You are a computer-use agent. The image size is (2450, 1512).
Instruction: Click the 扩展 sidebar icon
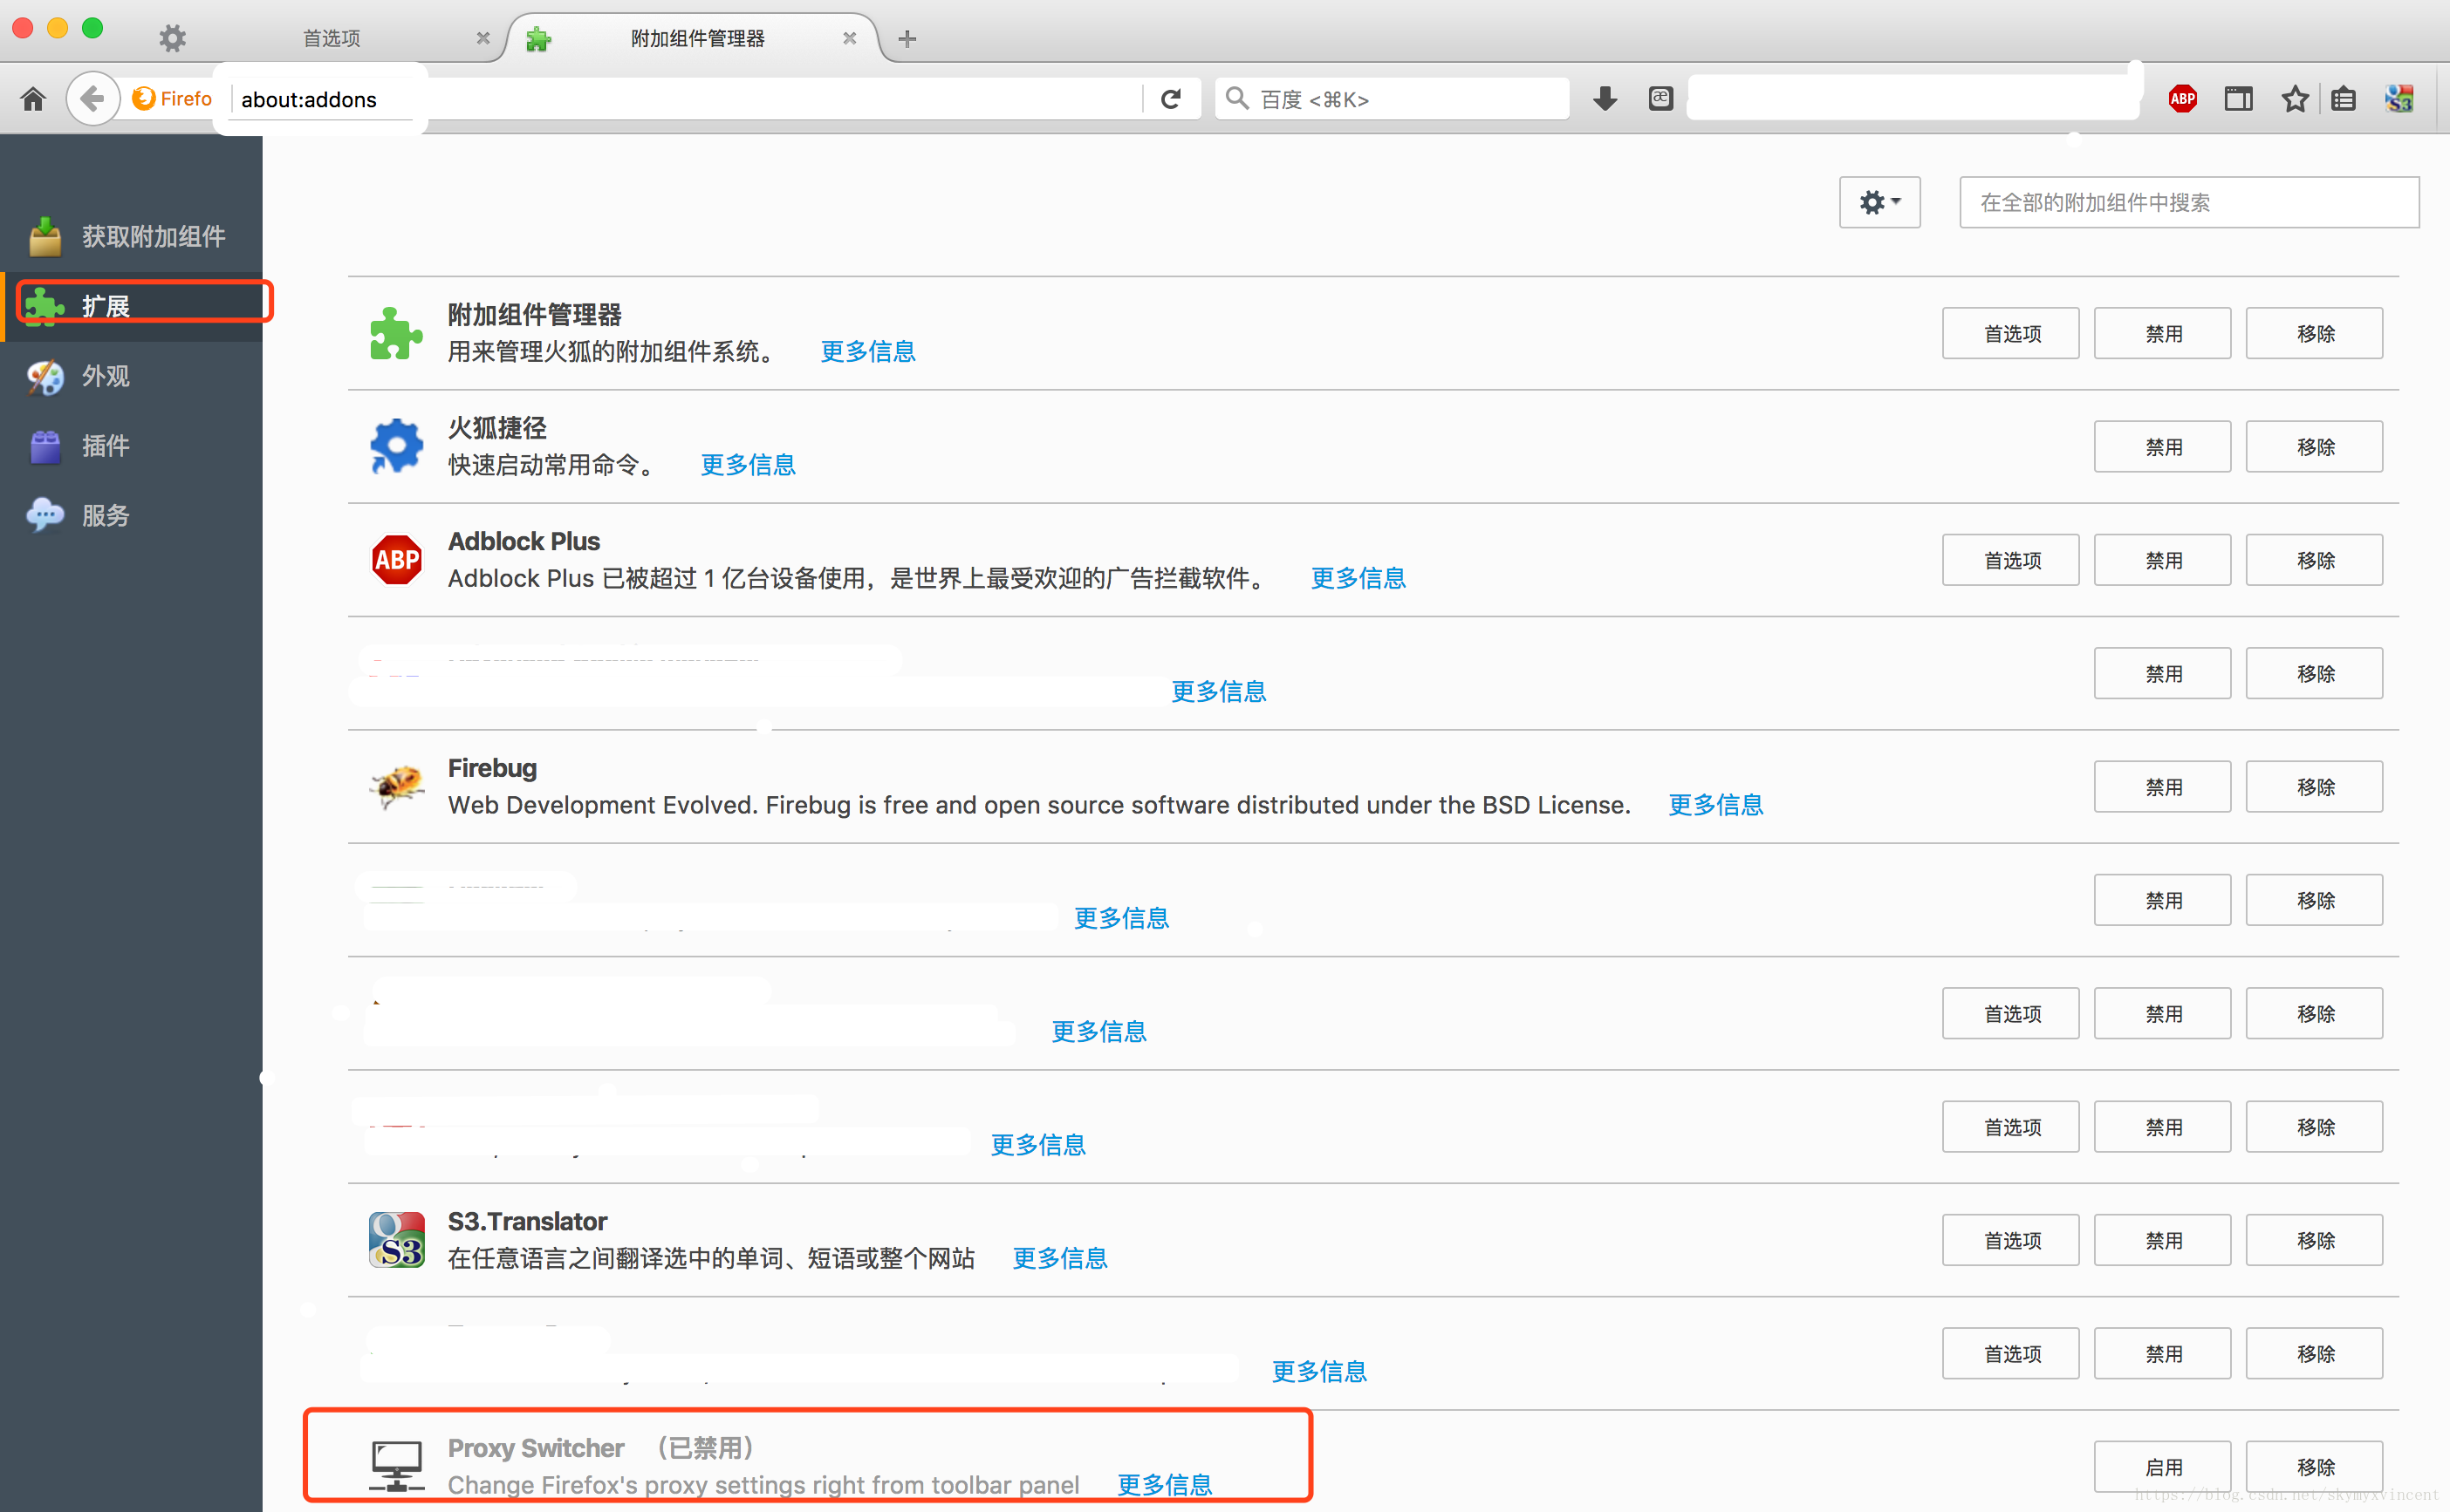click(47, 304)
